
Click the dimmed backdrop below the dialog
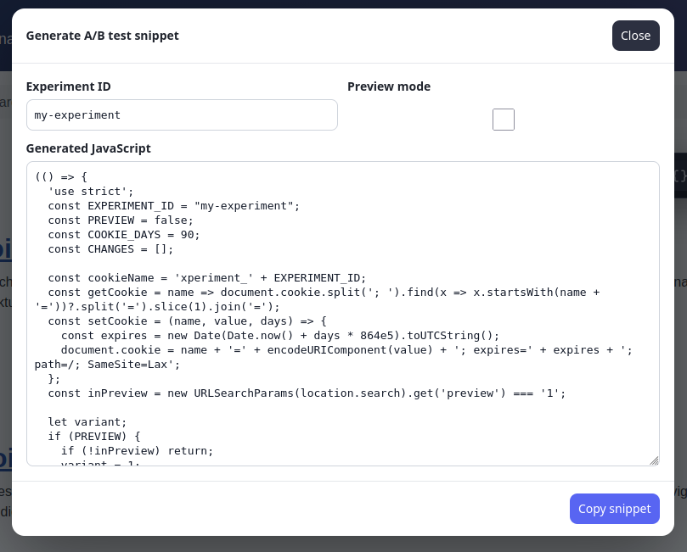click(x=343, y=544)
